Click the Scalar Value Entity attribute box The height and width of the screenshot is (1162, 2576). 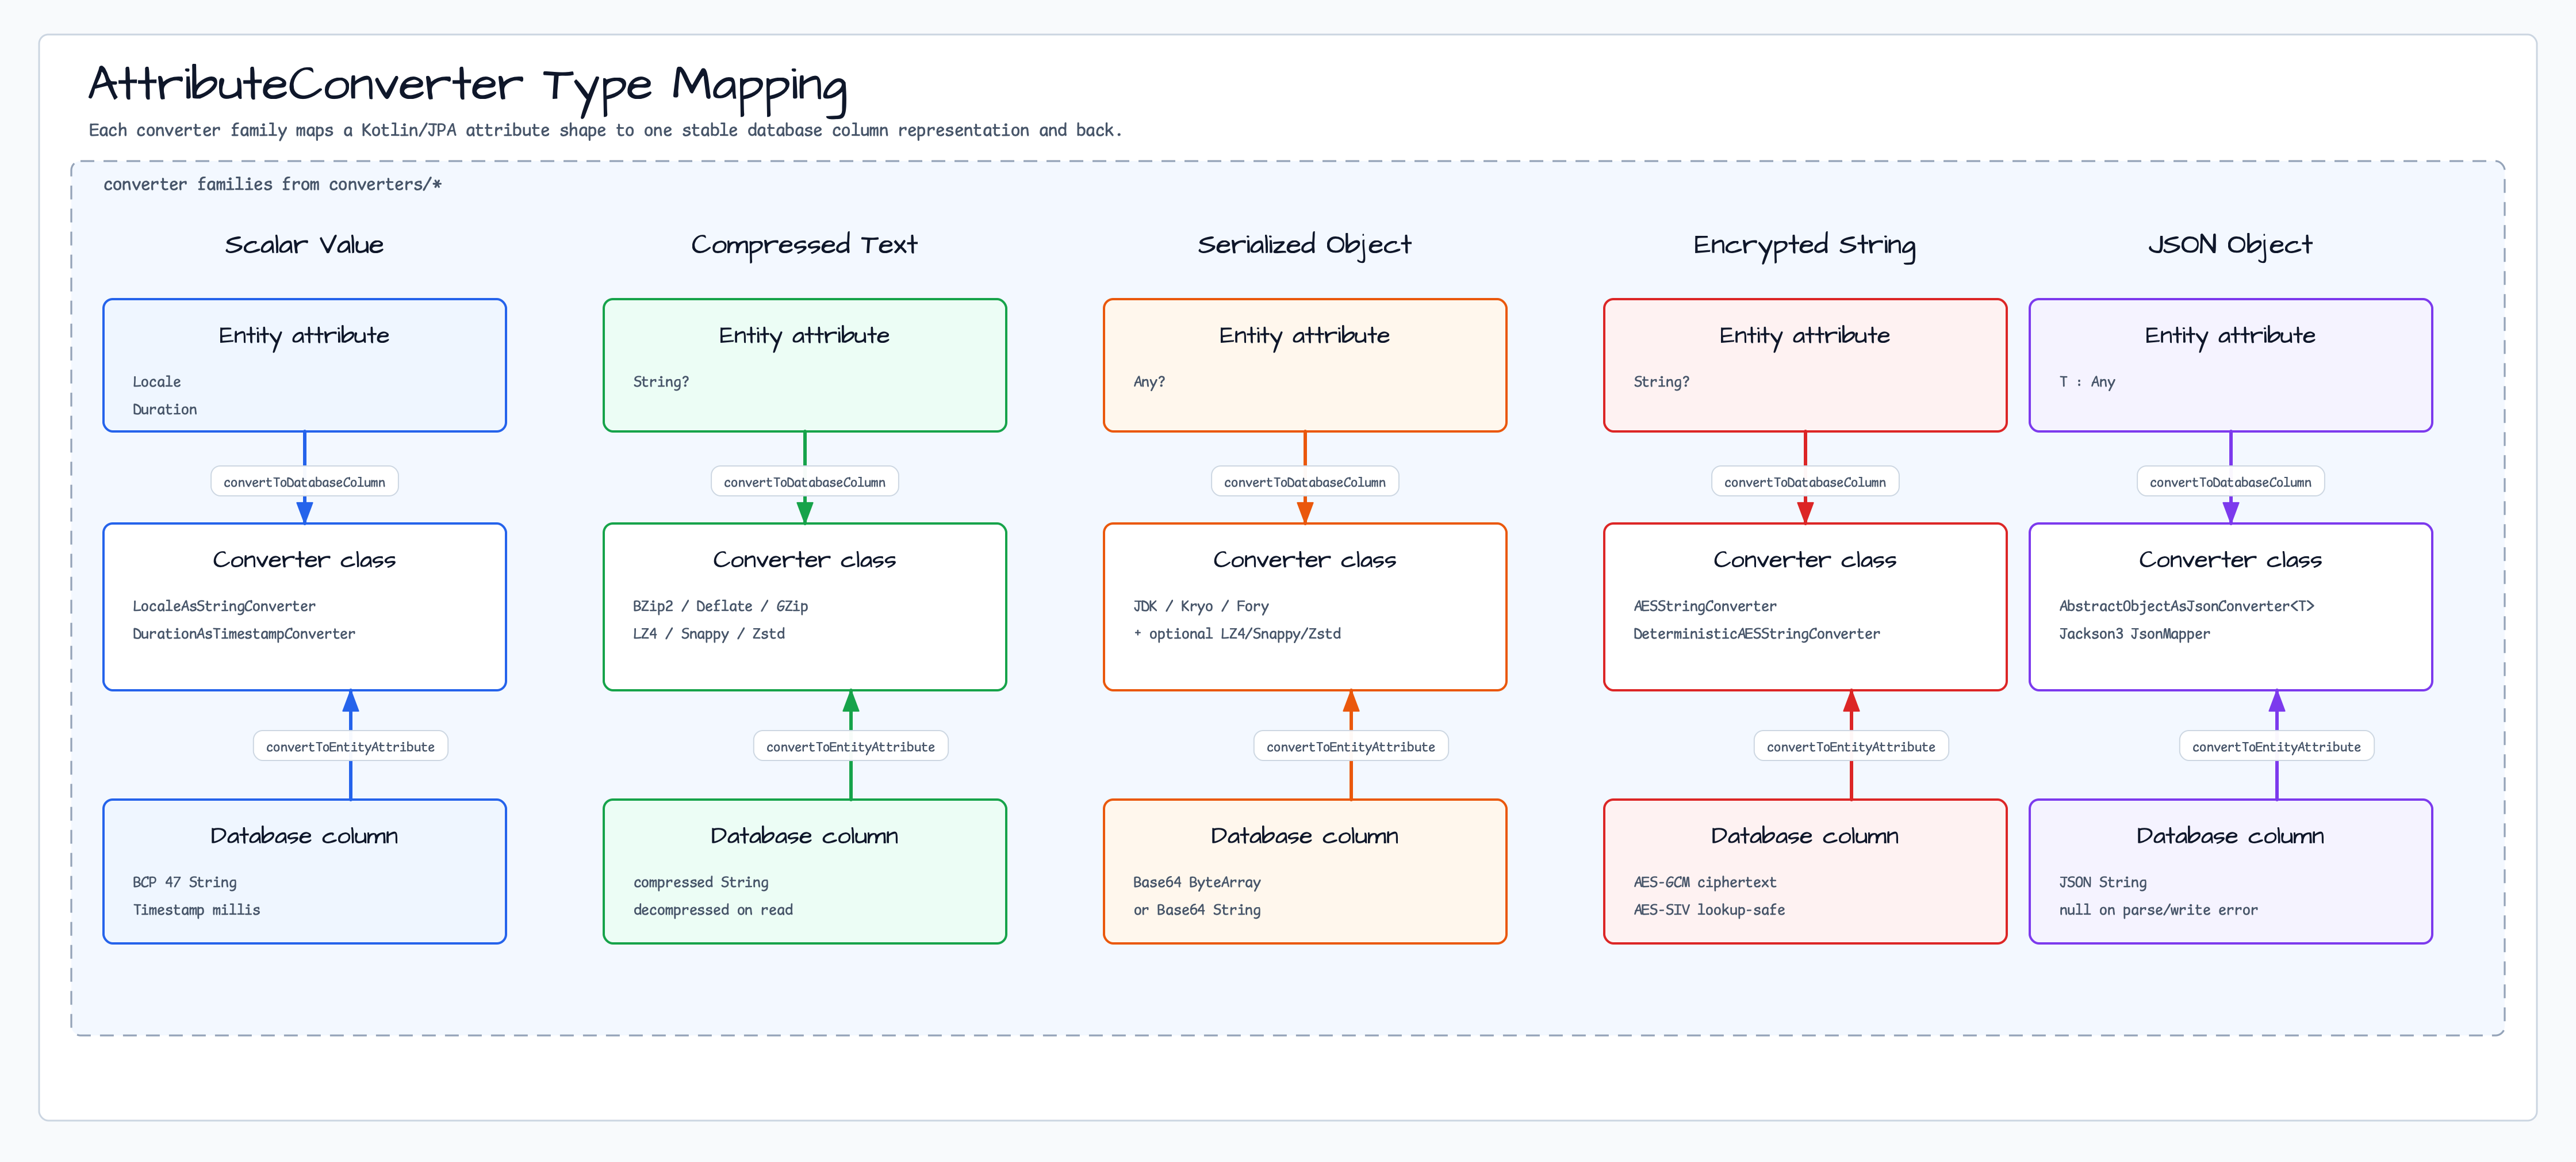pyautogui.click(x=304, y=365)
